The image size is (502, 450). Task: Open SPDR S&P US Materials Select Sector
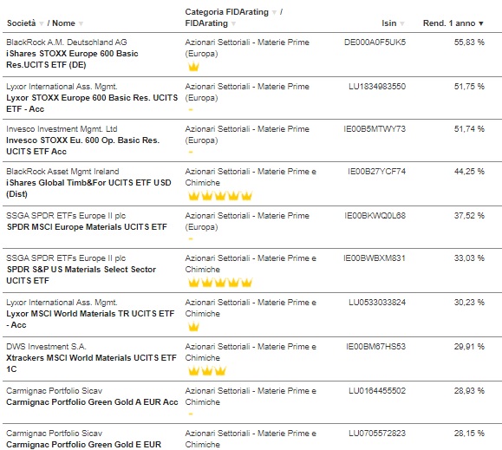[81, 275]
